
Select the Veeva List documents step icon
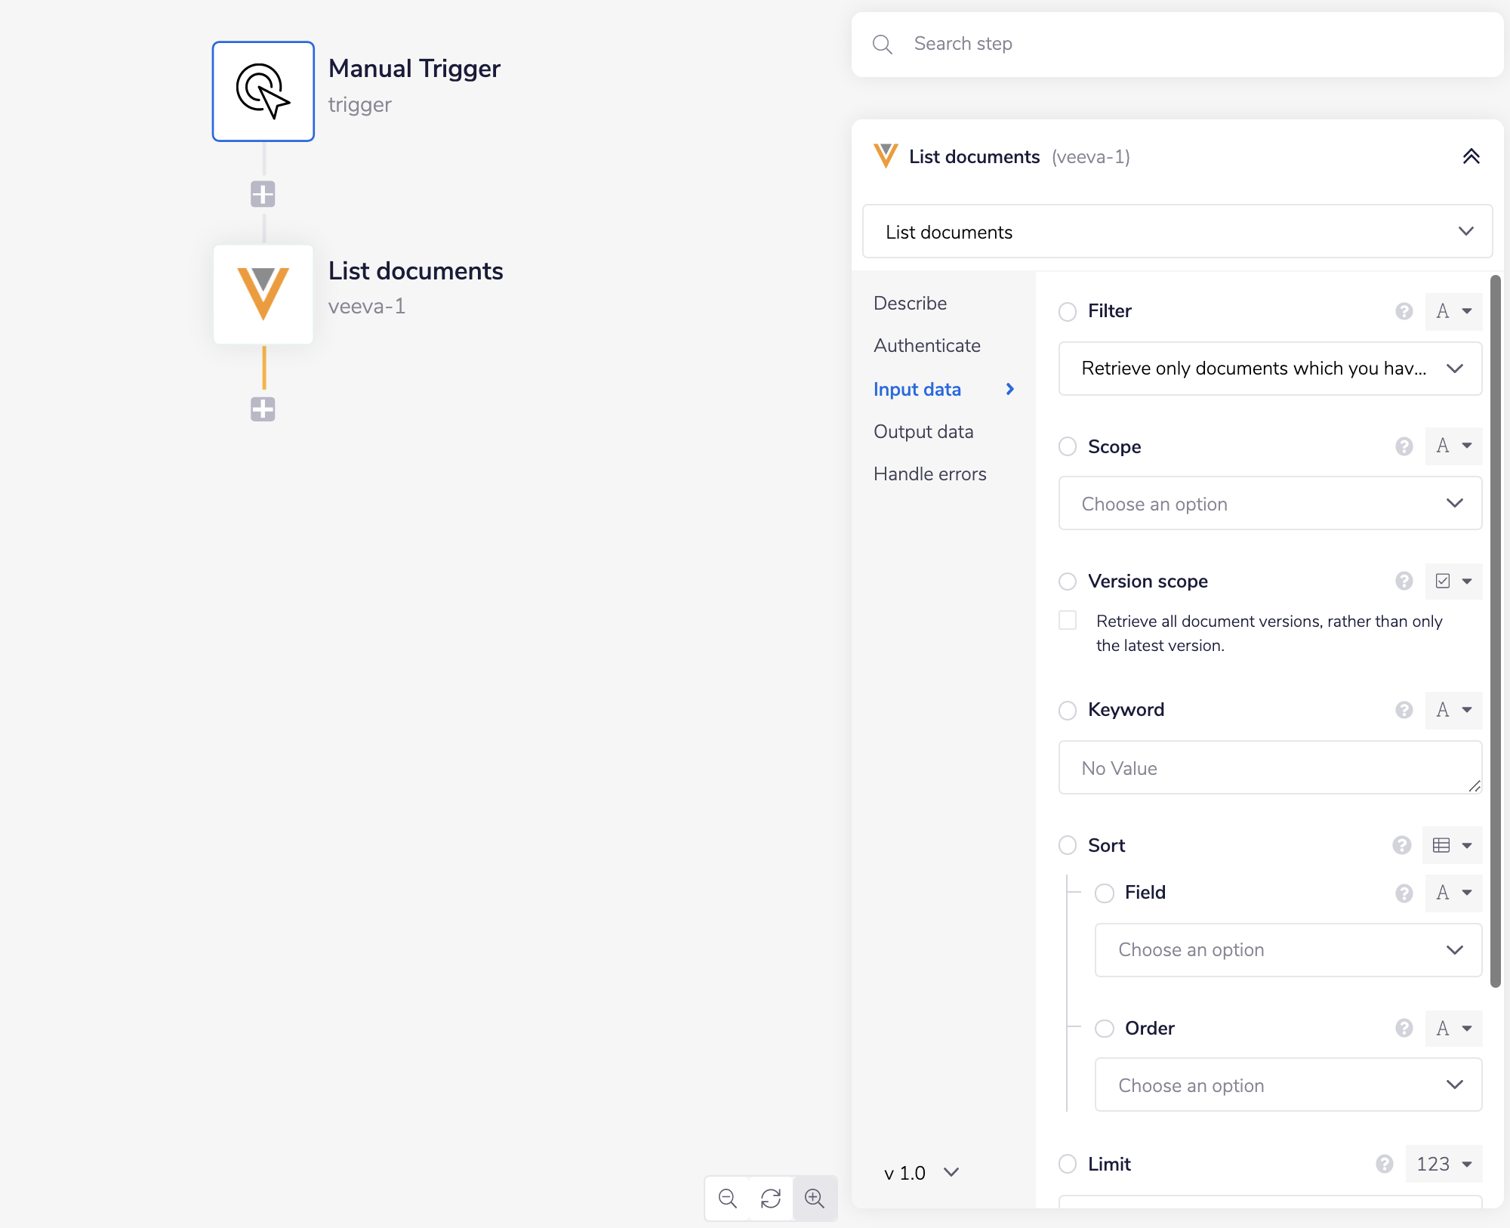(x=263, y=294)
